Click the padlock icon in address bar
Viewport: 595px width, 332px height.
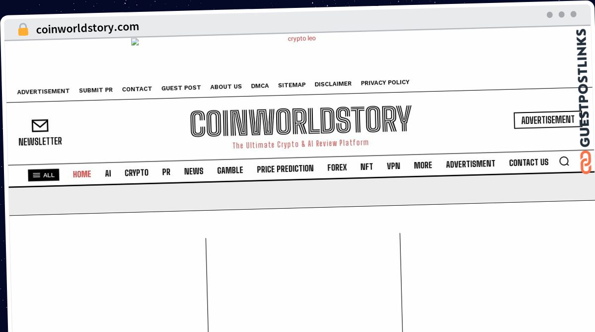pos(23,30)
